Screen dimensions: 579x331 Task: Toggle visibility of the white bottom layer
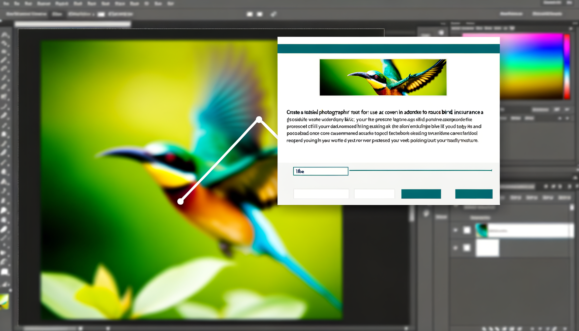pyautogui.click(x=456, y=248)
